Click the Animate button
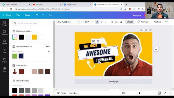The height and width of the screenshot is (98, 174). (x=143, y=22)
